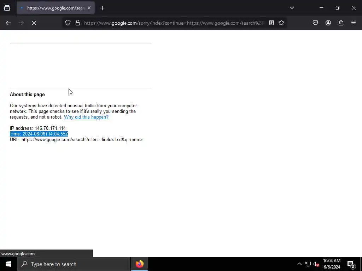This screenshot has height=271, width=362.
Task: Open the Windows Start menu
Action: tap(8, 264)
